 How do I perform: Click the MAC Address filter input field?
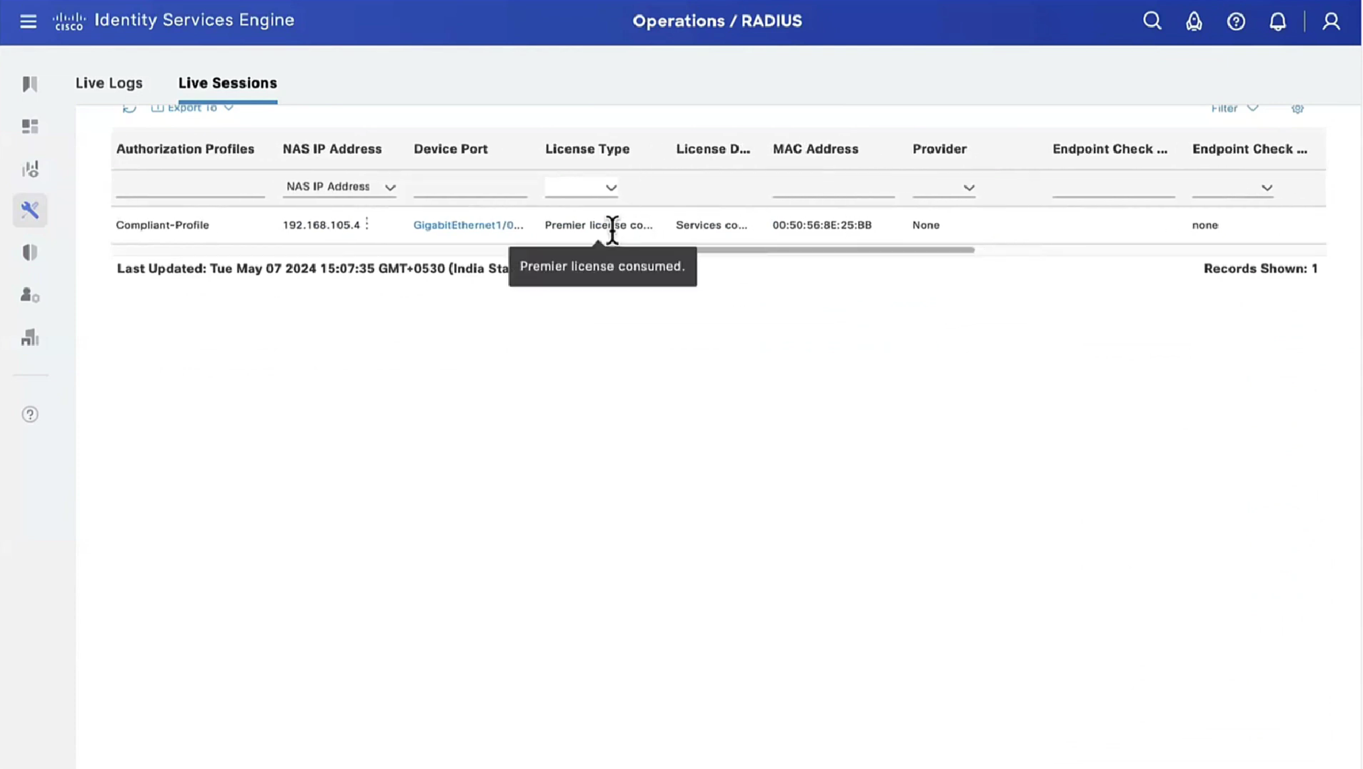click(x=833, y=188)
